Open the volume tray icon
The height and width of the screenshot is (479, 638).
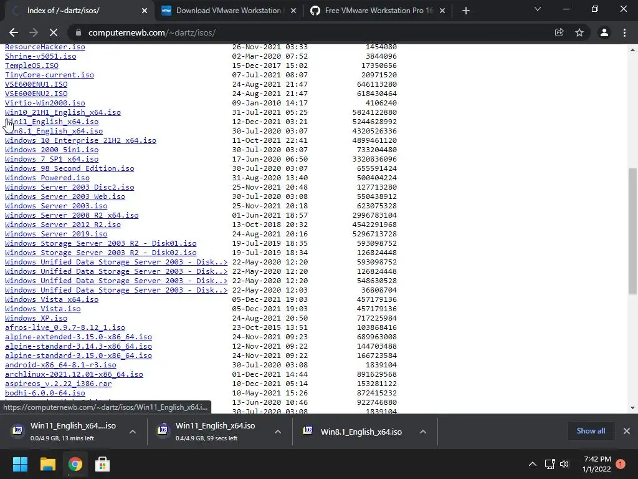pyautogui.click(x=564, y=464)
